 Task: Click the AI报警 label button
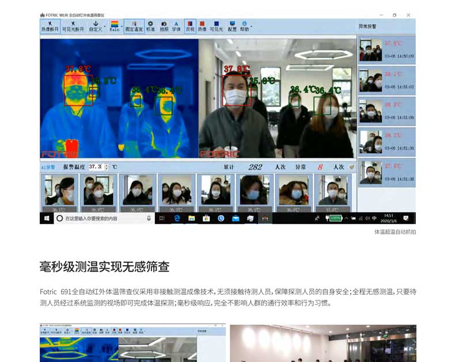(48, 167)
